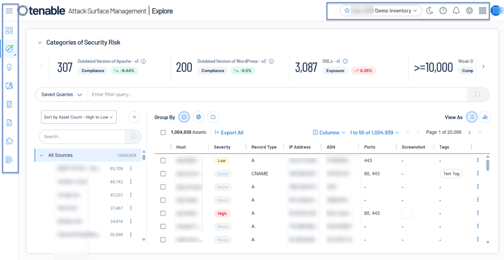The height and width of the screenshot is (260, 504).
Task: Open the dashboard grid icon in sidebar
Action: 9,30
